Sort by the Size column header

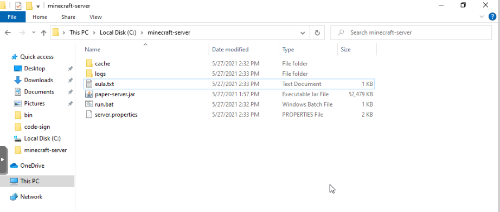point(345,50)
